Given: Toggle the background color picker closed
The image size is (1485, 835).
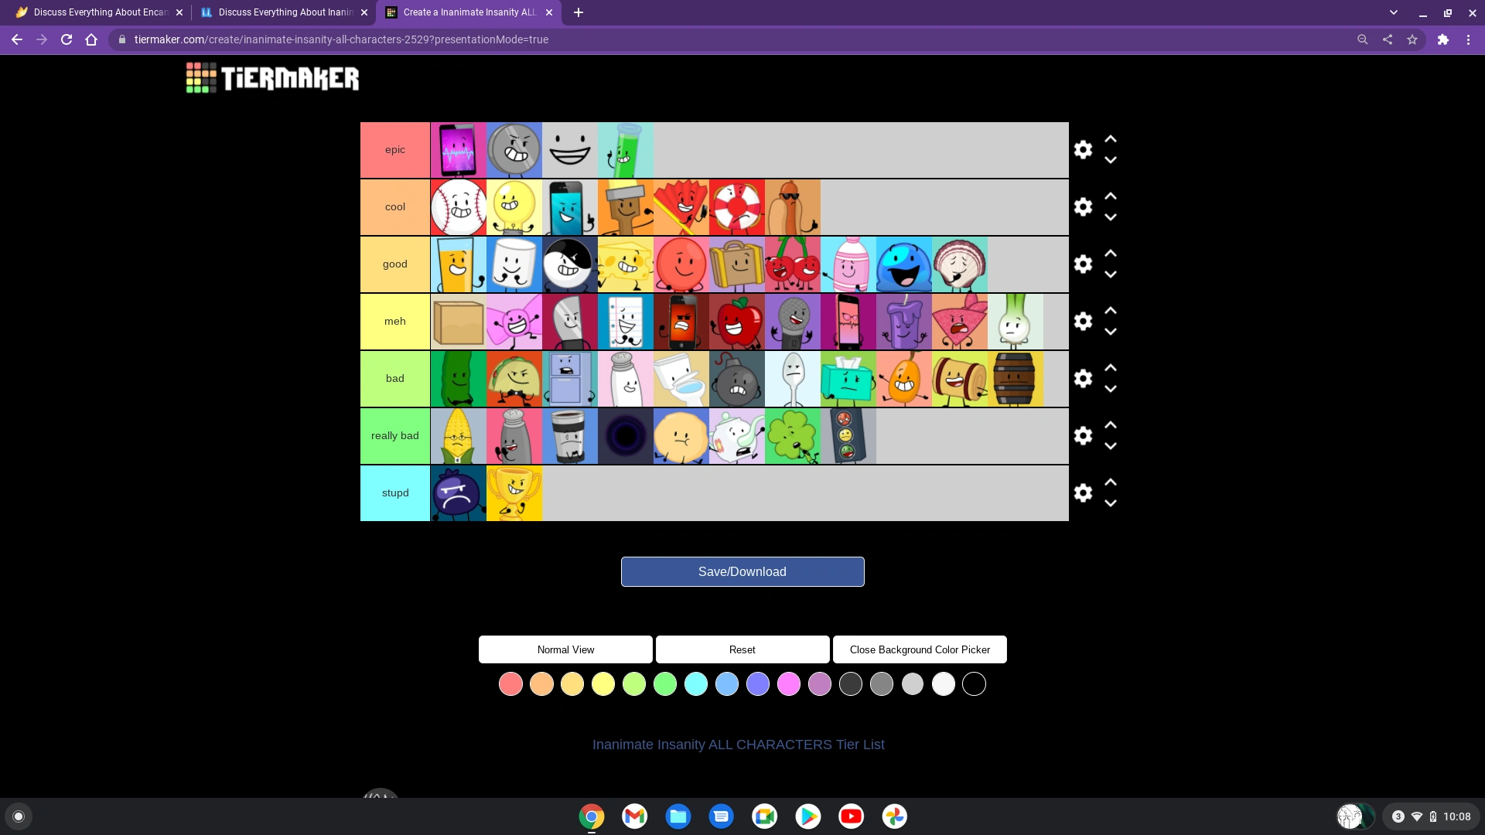Looking at the screenshot, I should (920, 649).
